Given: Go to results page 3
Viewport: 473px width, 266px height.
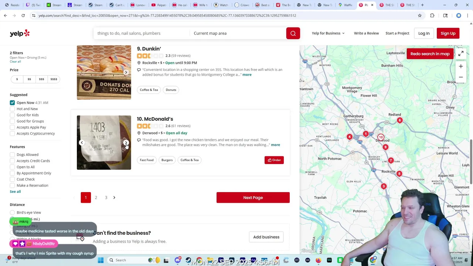Looking at the screenshot, I should [x=106, y=198].
